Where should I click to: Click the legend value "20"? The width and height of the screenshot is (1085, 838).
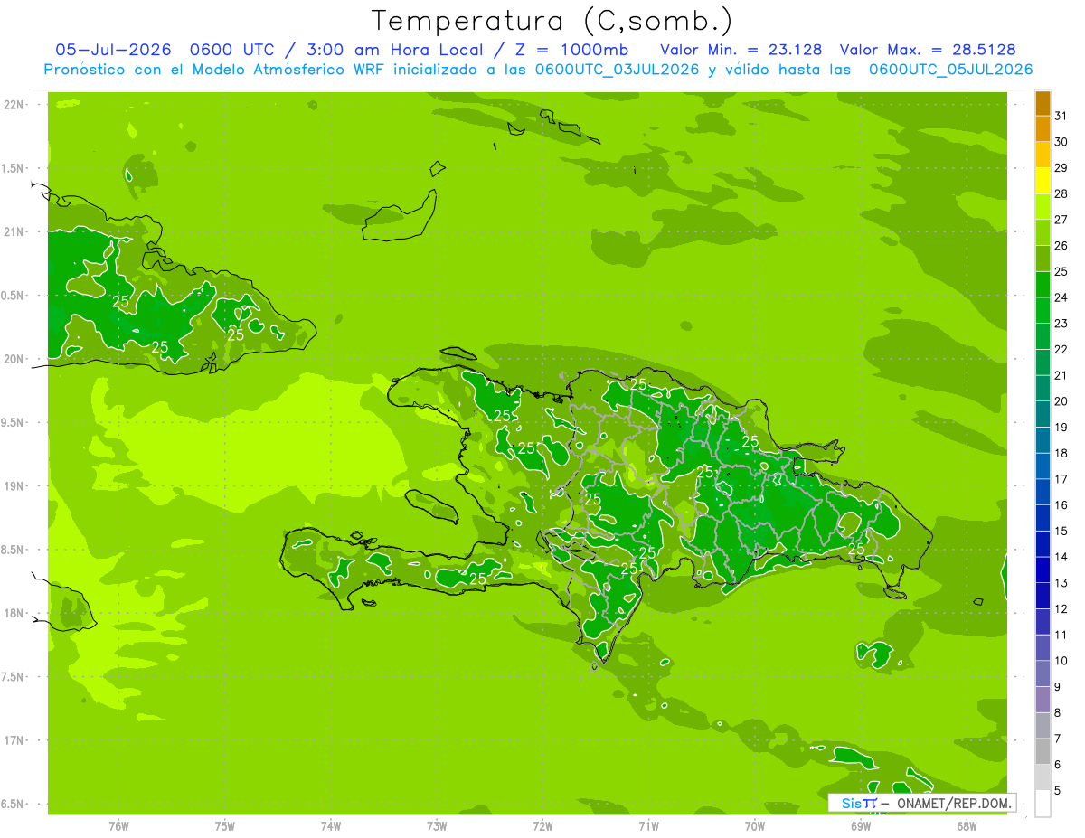tap(1061, 401)
